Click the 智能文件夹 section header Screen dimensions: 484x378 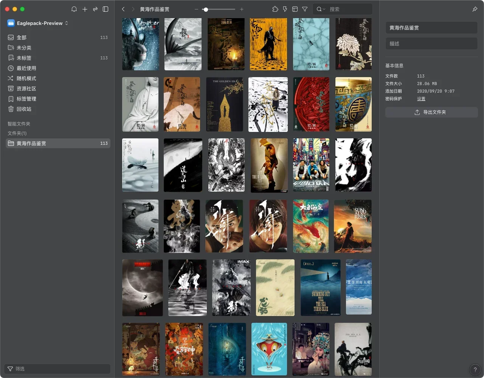click(19, 124)
